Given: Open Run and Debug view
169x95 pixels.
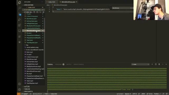Looking at the screenshot, I should [20, 20].
